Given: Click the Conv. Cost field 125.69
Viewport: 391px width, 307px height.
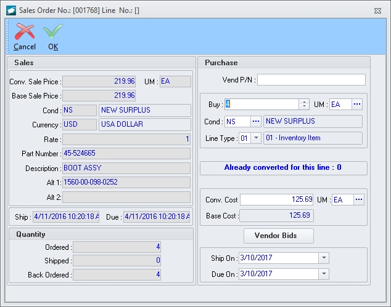Looking at the screenshot, I should [276, 199].
